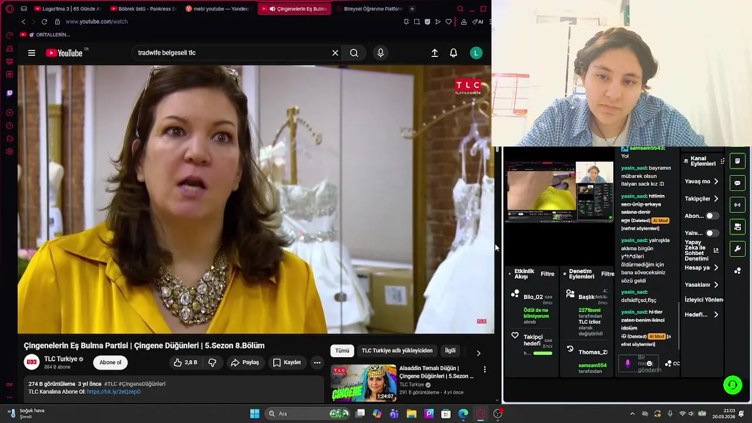This screenshot has height=423, width=752.
Task: Click the green camera icon in right strip
Action: point(737,227)
